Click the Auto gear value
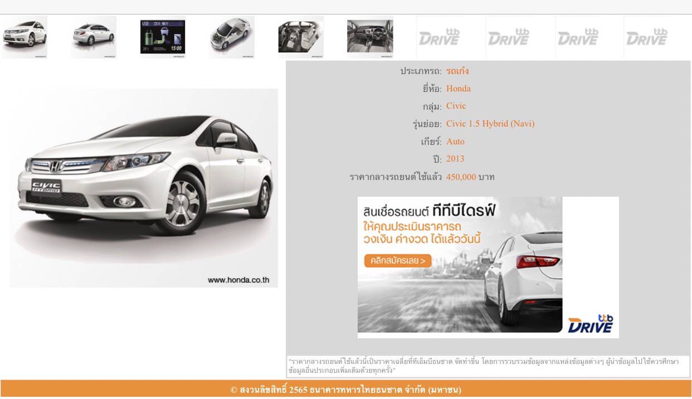This screenshot has width=692, height=399. (x=455, y=142)
